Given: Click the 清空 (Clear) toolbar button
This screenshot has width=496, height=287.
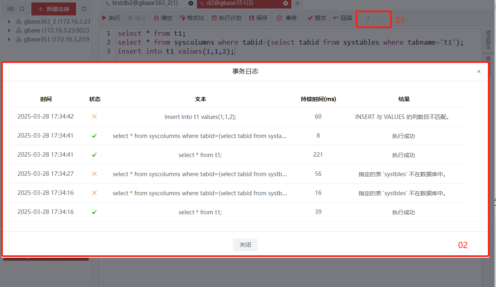Looking at the screenshot, I should 163,18.
